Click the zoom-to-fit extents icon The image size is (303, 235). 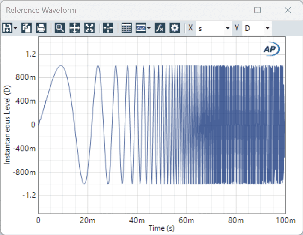tap(89, 28)
